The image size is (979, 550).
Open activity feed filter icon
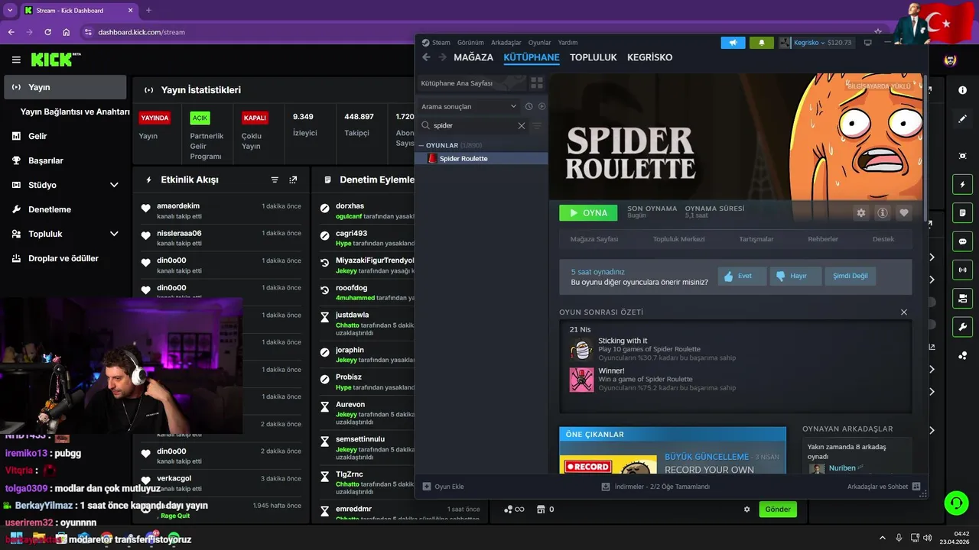coord(275,180)
